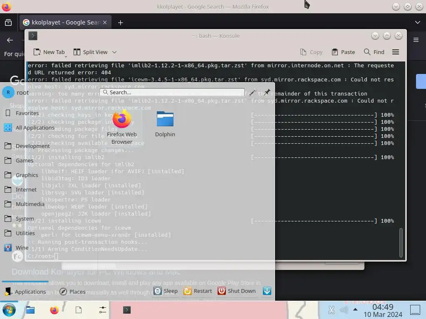
Task: Open the start menu launcher button
Action: click(9, 310)
